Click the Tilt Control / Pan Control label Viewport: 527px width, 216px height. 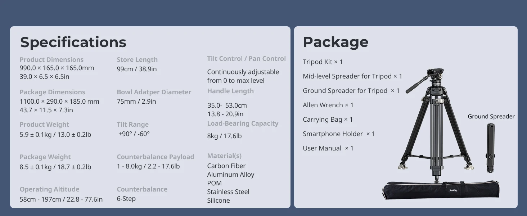coord(247,59)
